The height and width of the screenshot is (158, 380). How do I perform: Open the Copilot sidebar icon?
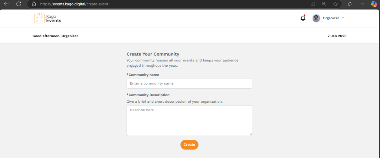374,4
